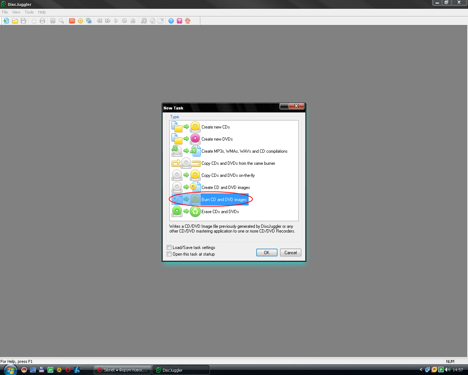Launch the show desktop quick launch icon
The width and height of the screenshot is (468, 375).
(x=33, y=370)
